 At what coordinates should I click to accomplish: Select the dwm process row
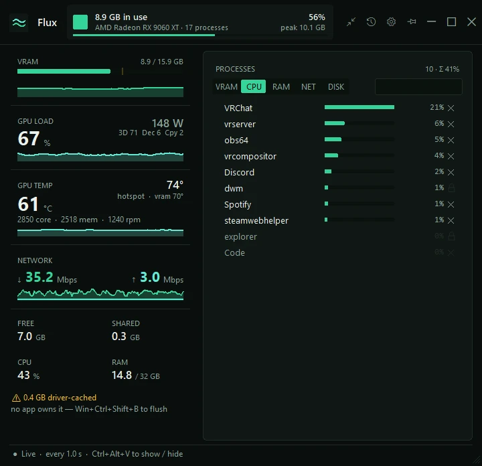pos(337,188)
